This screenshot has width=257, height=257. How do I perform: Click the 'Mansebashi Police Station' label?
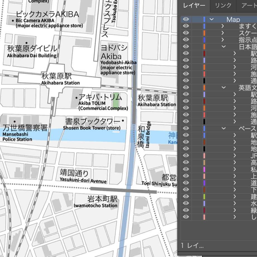17,137
